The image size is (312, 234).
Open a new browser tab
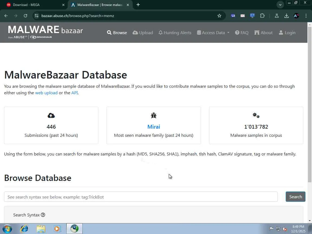pos(138,5)
